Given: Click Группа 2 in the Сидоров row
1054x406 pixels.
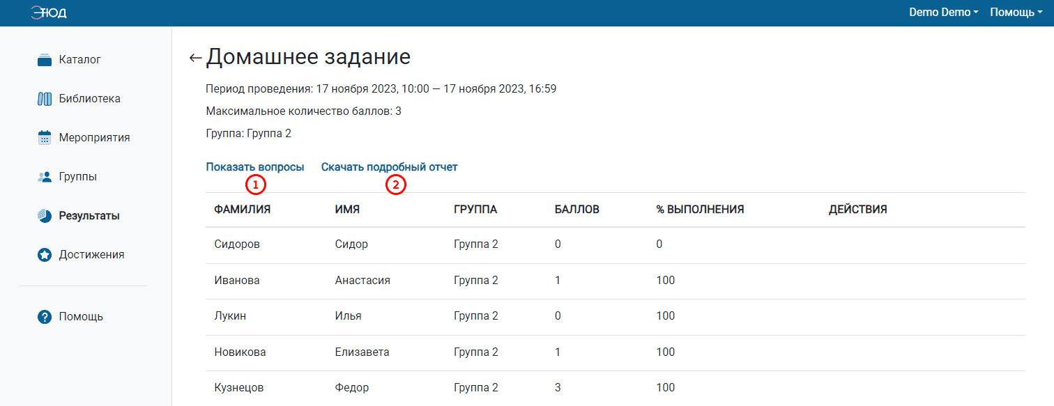Looking at the screenshot, I should pos(476,244).
